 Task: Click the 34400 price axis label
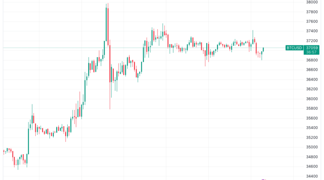point(311,176)
